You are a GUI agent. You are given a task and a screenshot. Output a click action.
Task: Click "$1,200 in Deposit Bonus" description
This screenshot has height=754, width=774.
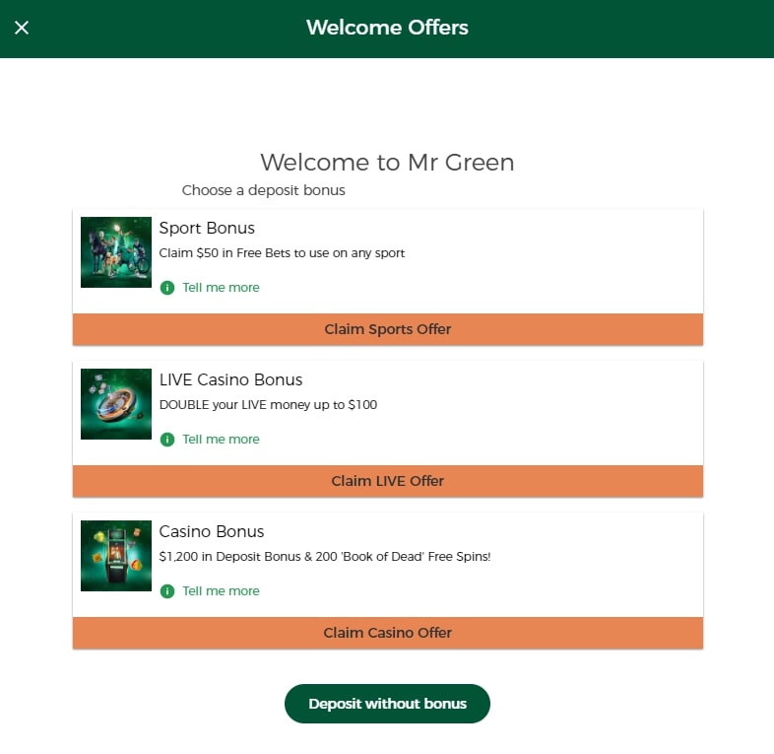click(325, 556)
